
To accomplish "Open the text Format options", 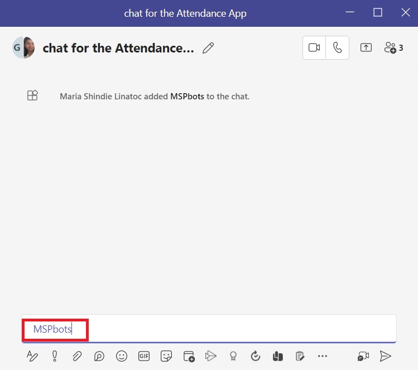I will 32,356.
